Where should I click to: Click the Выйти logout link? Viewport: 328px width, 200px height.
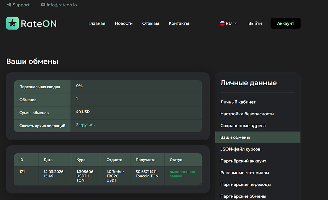[255, 24]
